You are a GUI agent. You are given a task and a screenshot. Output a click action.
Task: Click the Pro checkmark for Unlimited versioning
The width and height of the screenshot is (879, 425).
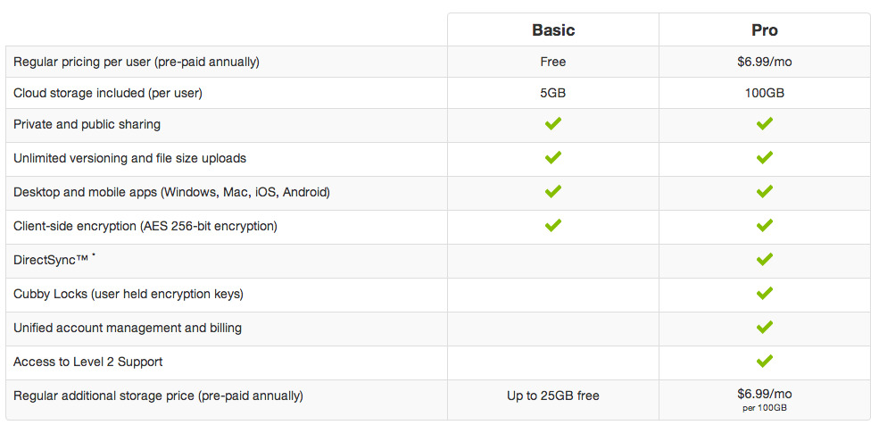click(764, 158)
